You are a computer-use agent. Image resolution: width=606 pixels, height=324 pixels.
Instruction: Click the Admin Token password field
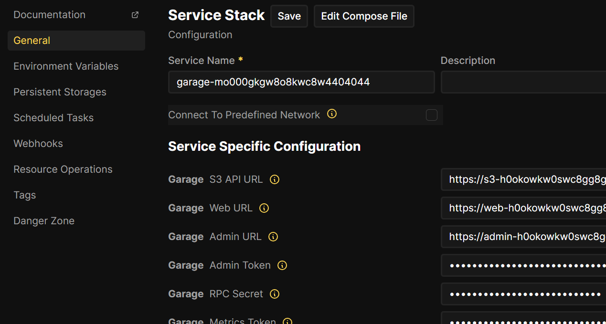tap(523, 265)
